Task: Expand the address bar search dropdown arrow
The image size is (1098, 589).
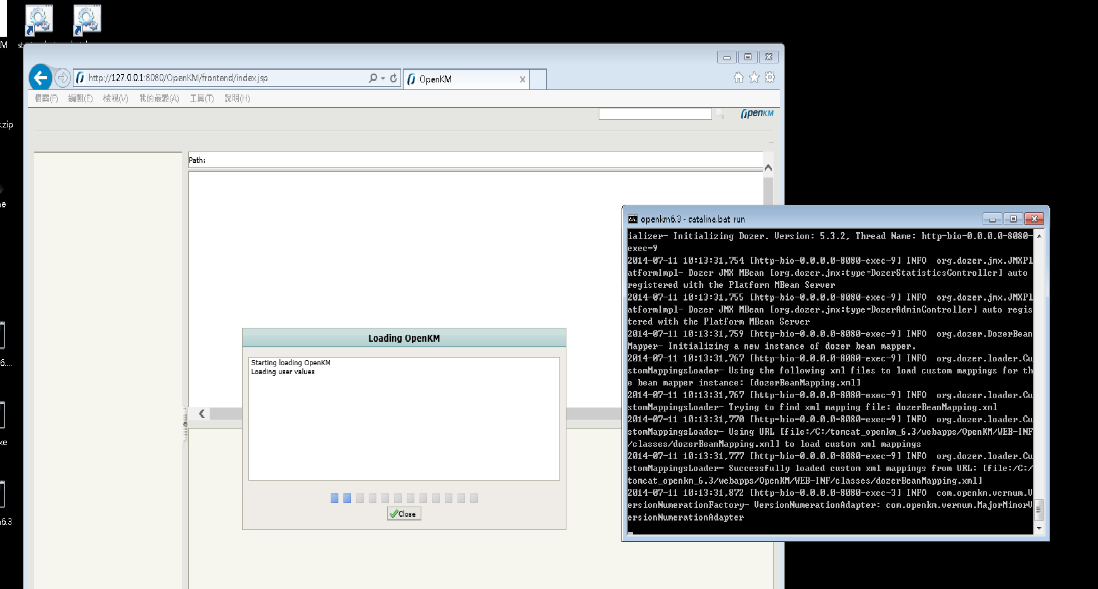Action: (x=383, y=79)
